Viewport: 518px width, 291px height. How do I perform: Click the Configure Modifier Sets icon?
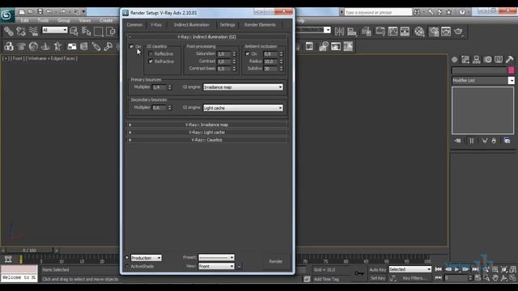[x=507, y=141]
